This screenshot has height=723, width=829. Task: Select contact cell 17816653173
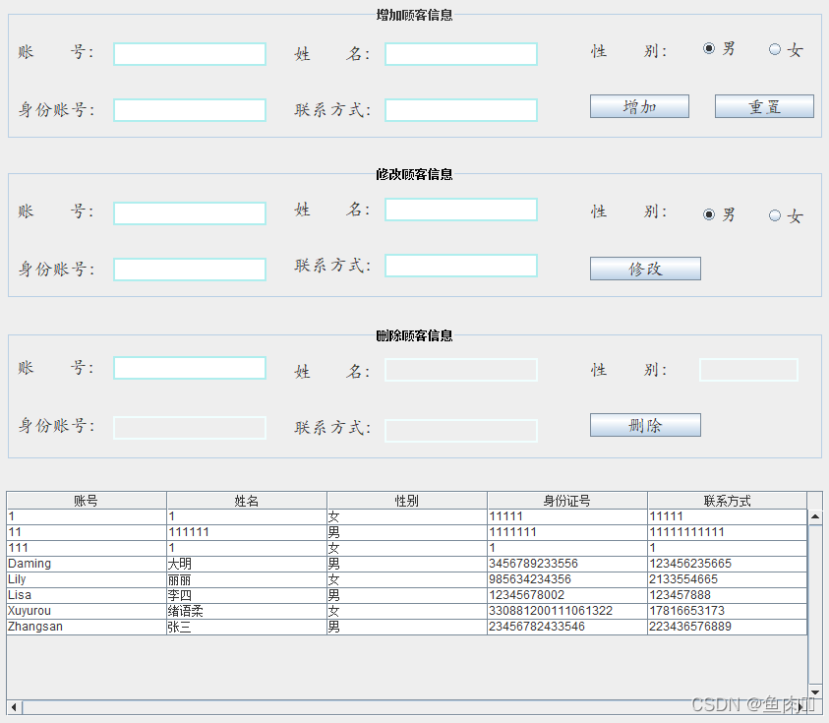[728, 612]
